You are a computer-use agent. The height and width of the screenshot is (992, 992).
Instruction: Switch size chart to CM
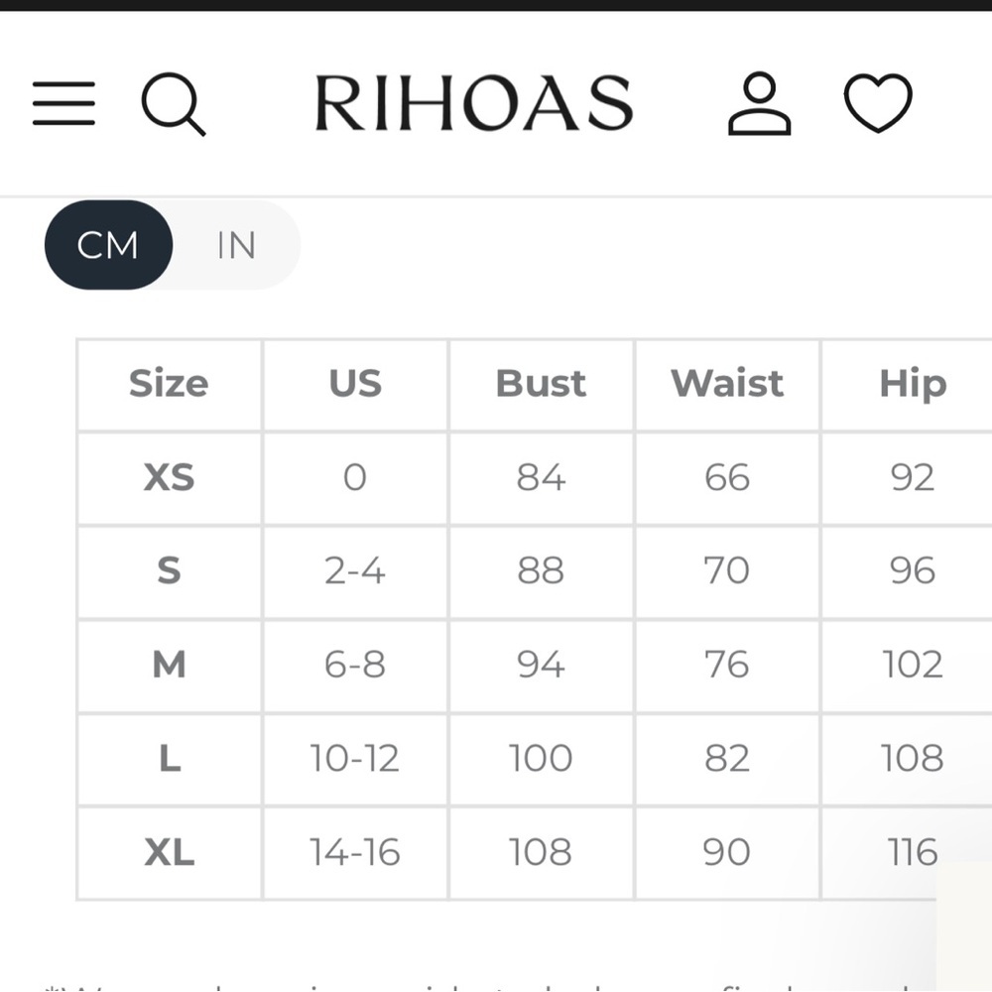(108, 245)
